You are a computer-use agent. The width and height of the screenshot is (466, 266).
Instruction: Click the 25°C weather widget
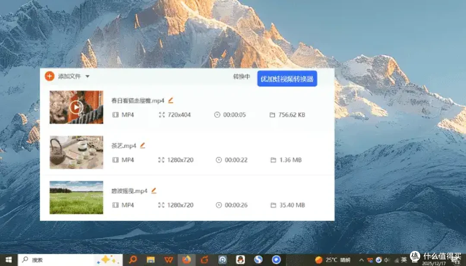tap(333, 260)
